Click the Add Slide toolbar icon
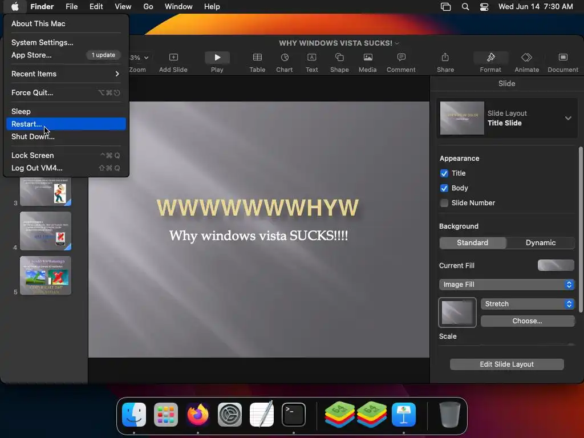 click(x=173, y=58)
